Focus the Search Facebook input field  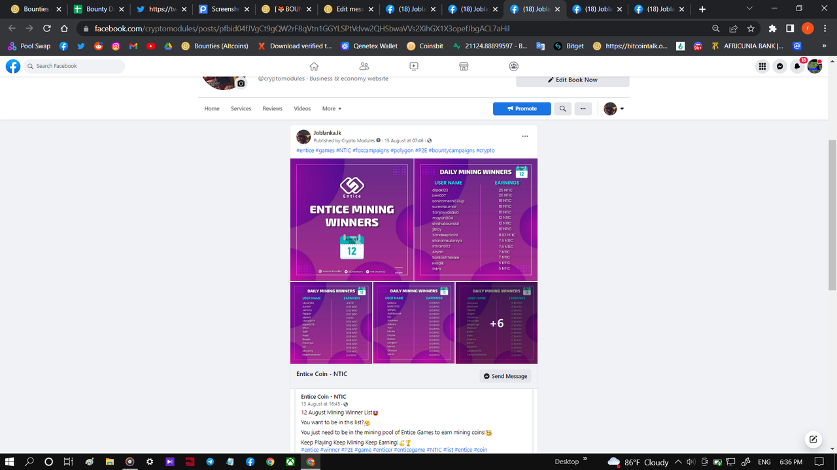74,66
